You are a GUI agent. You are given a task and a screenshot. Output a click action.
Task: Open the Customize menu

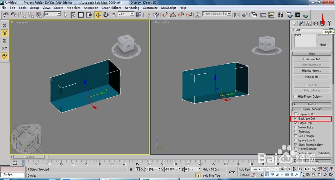tap(150, 8)
